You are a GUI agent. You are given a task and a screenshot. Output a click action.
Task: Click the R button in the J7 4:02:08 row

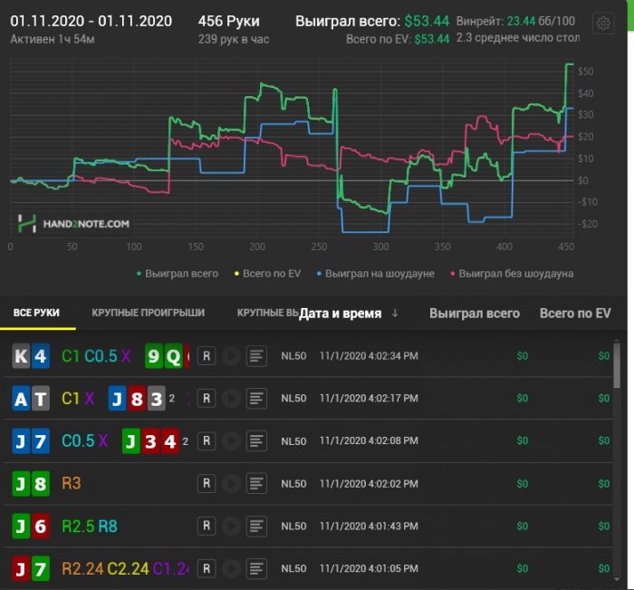207,440
